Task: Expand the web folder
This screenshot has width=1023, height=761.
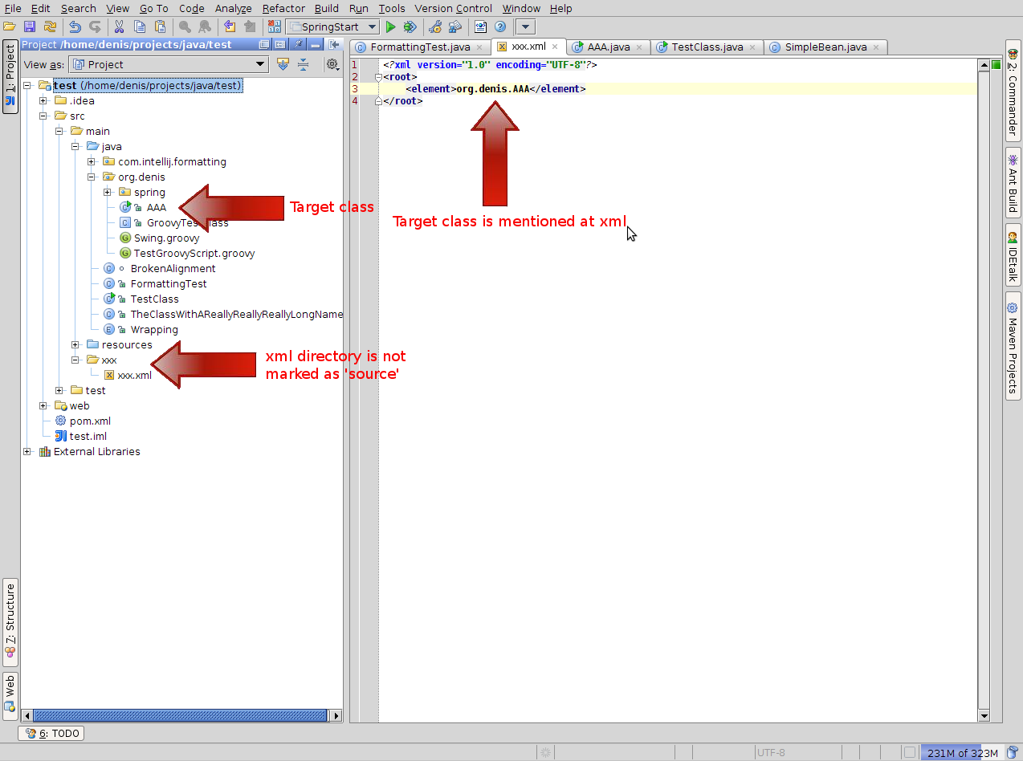Action: point(43,405)
